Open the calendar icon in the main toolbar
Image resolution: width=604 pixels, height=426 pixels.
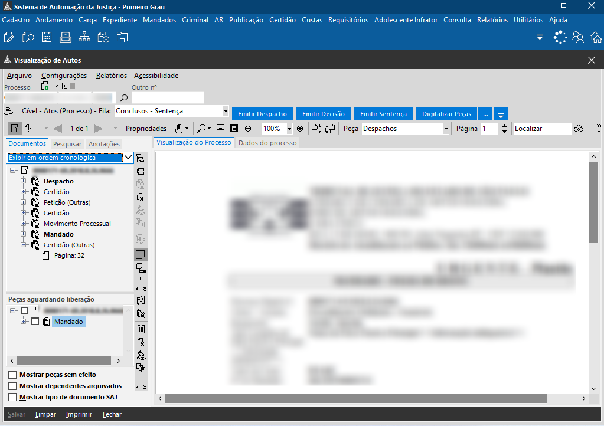47,37
